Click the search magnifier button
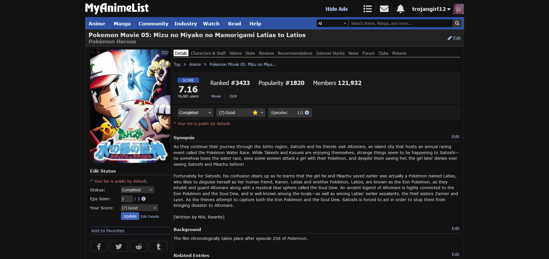Screen dimensions: 549x259 [457, 23]
